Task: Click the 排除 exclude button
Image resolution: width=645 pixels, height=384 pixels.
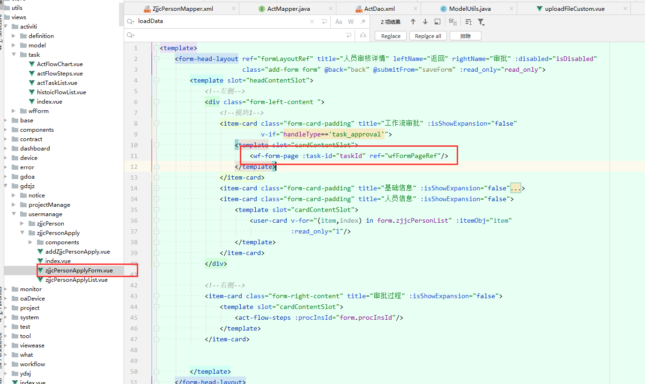Action: pos(465,36)
